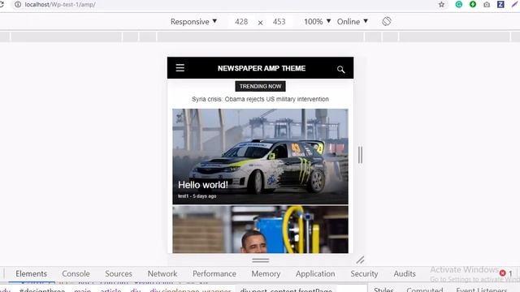Bookmark this page with the star icon
520x292 pixels.
pyautogui.click(x=441, y=5)
